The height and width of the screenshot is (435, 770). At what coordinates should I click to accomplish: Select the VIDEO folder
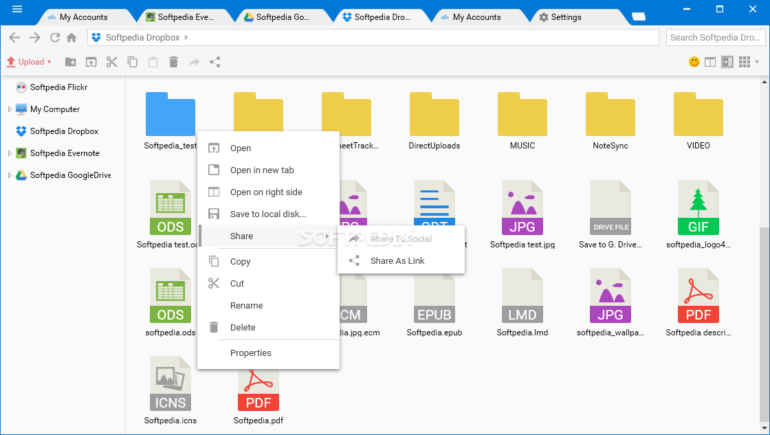(698, 120)
